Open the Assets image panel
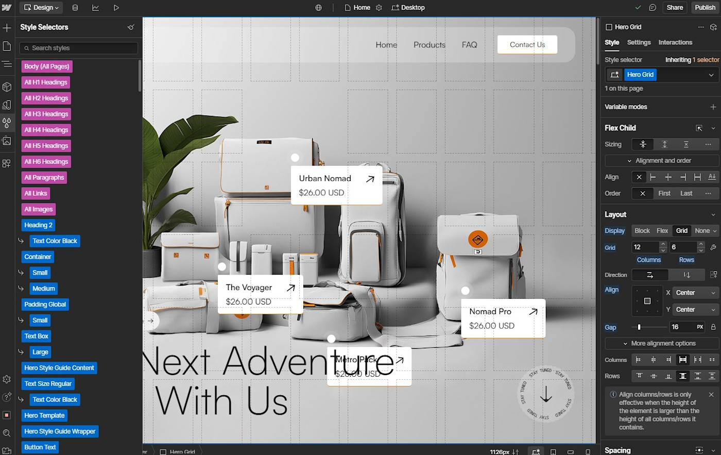The height and width of the screenshot is (455, 721). click(7, 141)
